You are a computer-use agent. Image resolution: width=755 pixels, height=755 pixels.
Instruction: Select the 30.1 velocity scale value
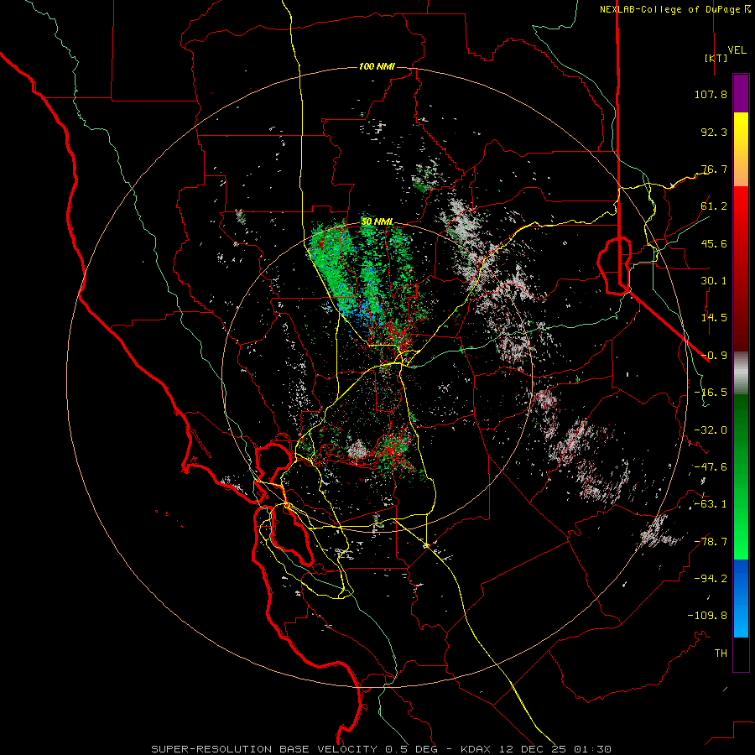coord(714,281)
